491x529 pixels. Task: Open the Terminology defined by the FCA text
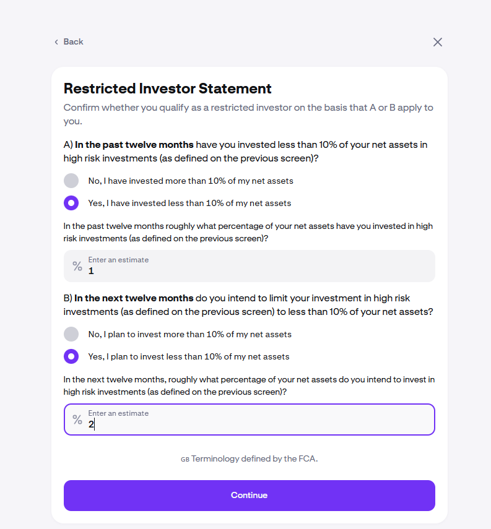click(254, 459)
